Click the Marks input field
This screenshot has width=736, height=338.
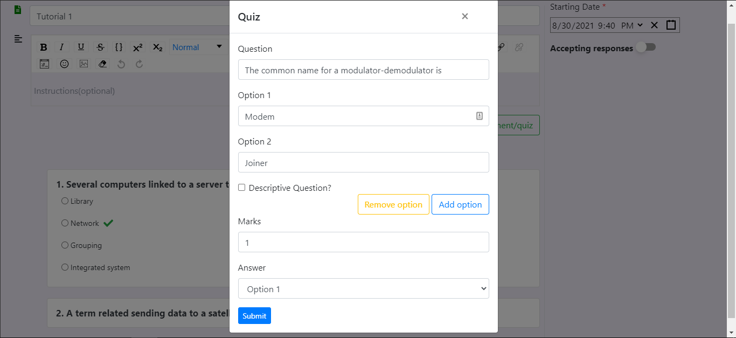[364, 242]
